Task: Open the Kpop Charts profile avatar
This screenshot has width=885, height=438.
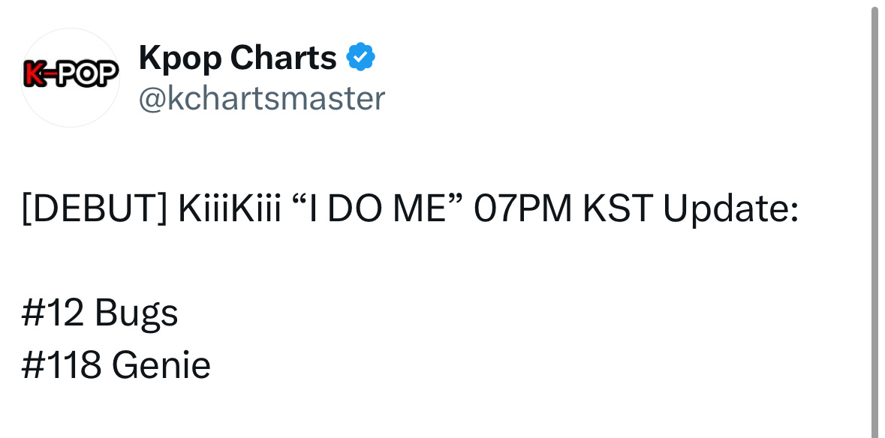Action: (71, 77)
